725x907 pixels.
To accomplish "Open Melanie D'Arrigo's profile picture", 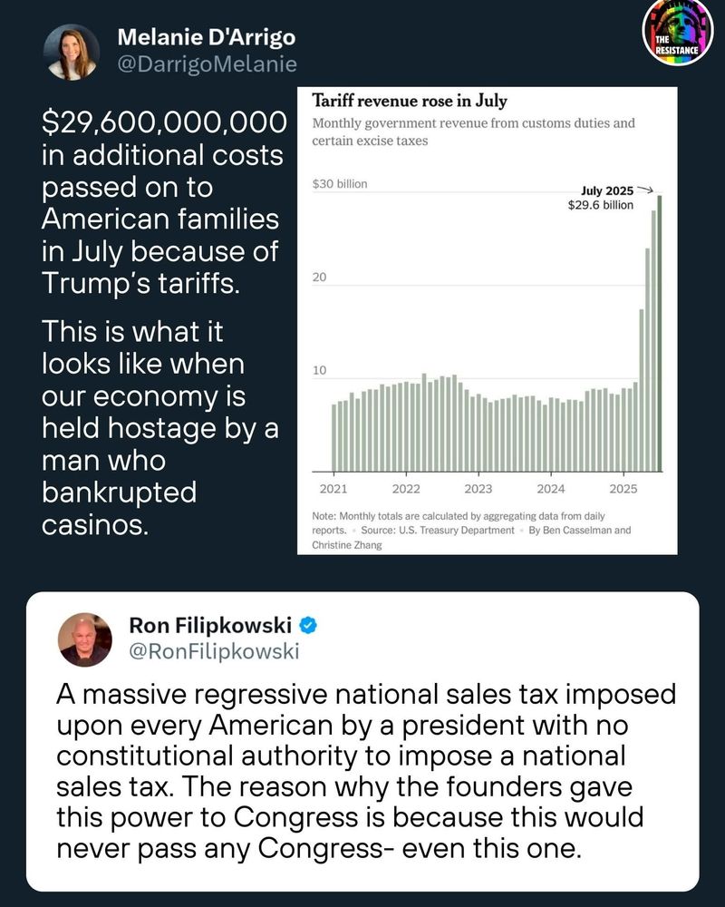I will point(72,52).
